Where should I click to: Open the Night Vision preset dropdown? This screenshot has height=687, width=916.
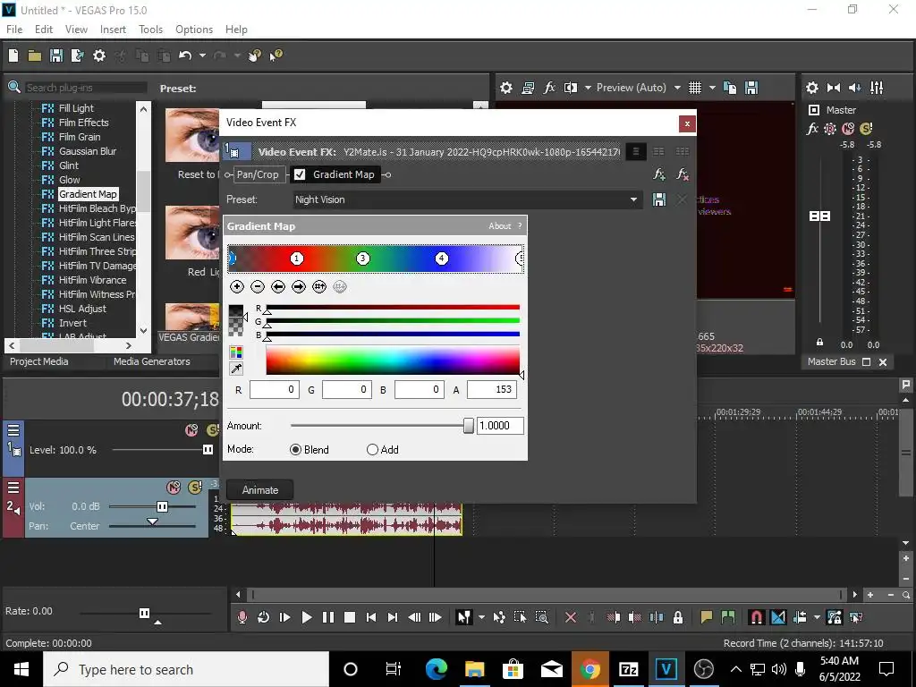tap(633, 199)
